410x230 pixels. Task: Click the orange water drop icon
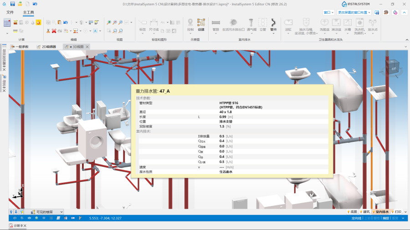(38, 22)
